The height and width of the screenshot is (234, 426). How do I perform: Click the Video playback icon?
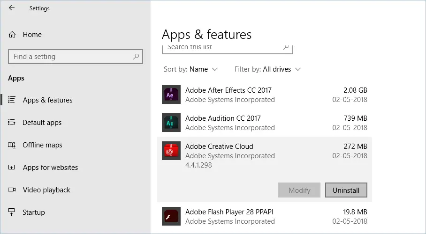(x=12, y=190)
